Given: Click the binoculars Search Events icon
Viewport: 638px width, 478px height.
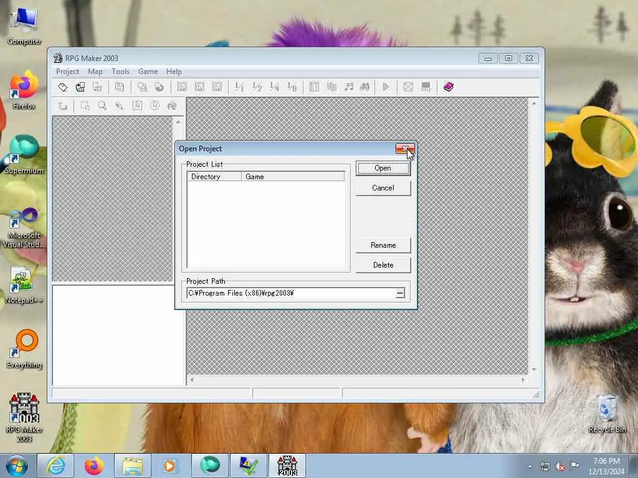Looking at the screenshot, I should pos(364,87).
